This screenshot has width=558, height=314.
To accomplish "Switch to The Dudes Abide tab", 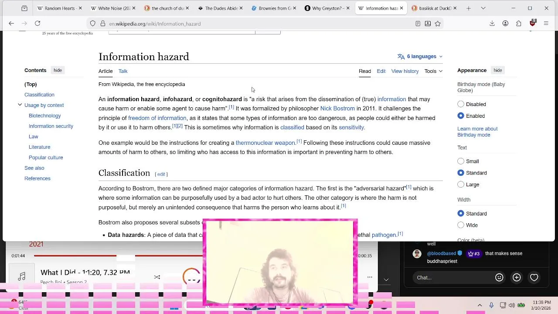I will coord(221,8).
